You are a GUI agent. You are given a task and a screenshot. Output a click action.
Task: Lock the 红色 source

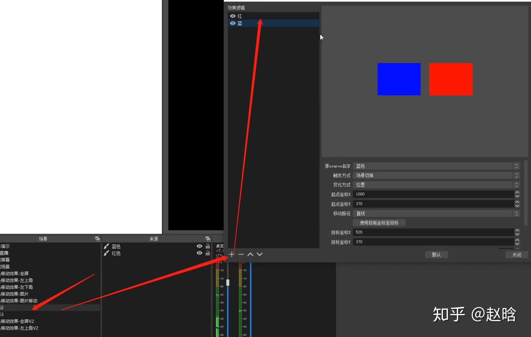click(x=208, y=253)
